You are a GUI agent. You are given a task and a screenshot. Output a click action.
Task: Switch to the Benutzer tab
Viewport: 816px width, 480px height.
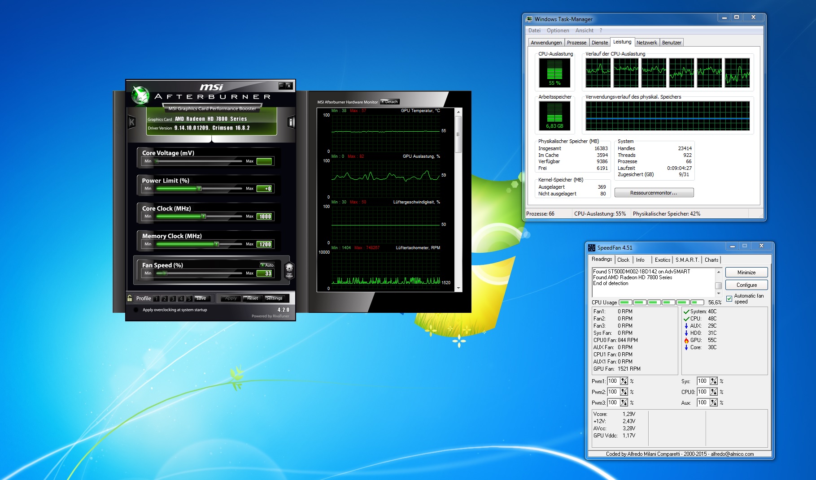[672, 43]
